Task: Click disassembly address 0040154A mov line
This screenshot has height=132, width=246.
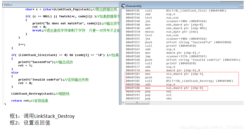Action: [164, 25]
